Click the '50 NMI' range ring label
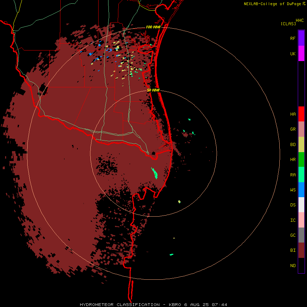307x307 pixels. click(153, 90)
